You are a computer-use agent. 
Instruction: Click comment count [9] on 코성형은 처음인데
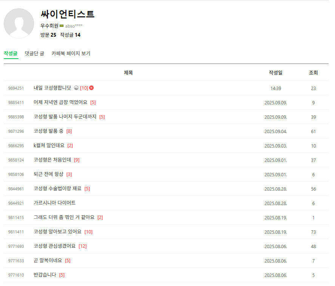[77, 160]
